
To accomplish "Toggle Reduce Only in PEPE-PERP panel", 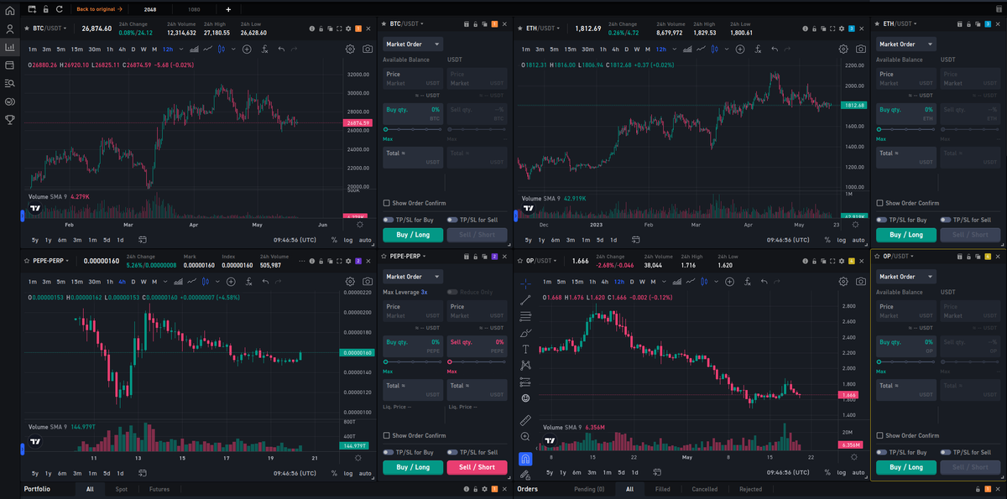I will [x=452, y=292].
